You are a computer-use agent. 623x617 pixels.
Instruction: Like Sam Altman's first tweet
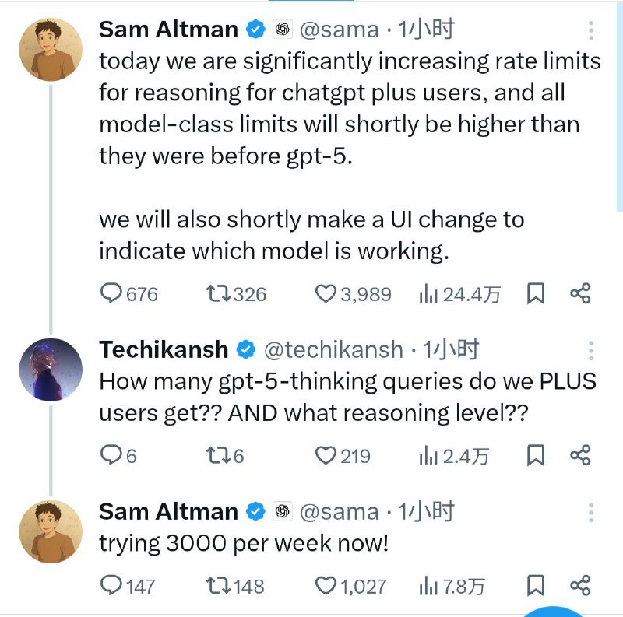tap(324, 294)
